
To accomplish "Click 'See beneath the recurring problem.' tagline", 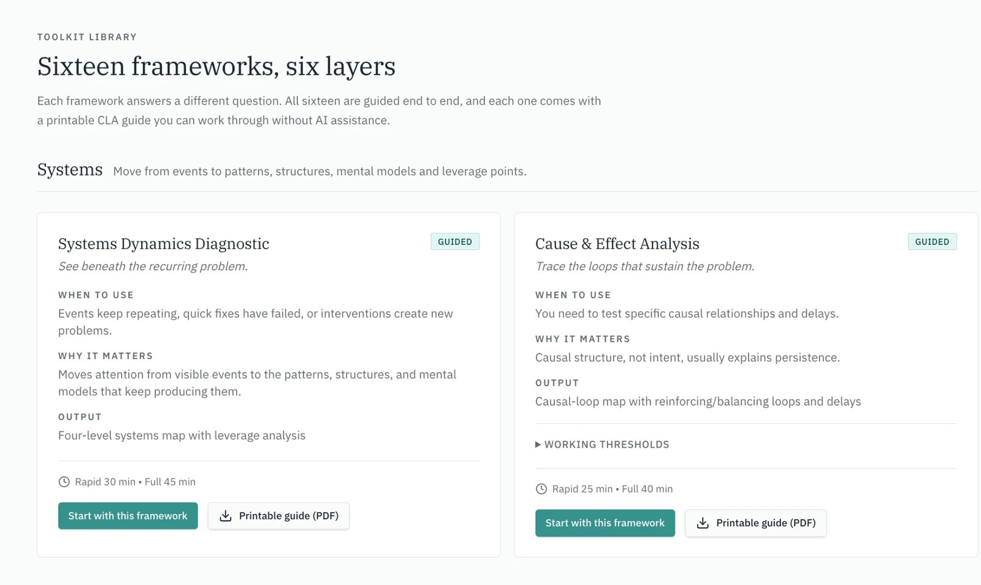I will tap(153, 266).
